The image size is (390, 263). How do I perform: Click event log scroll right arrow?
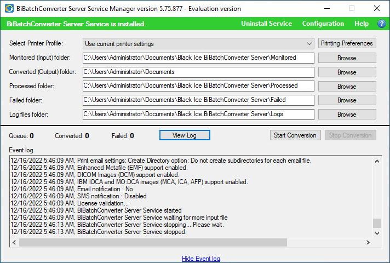[368, 242]
